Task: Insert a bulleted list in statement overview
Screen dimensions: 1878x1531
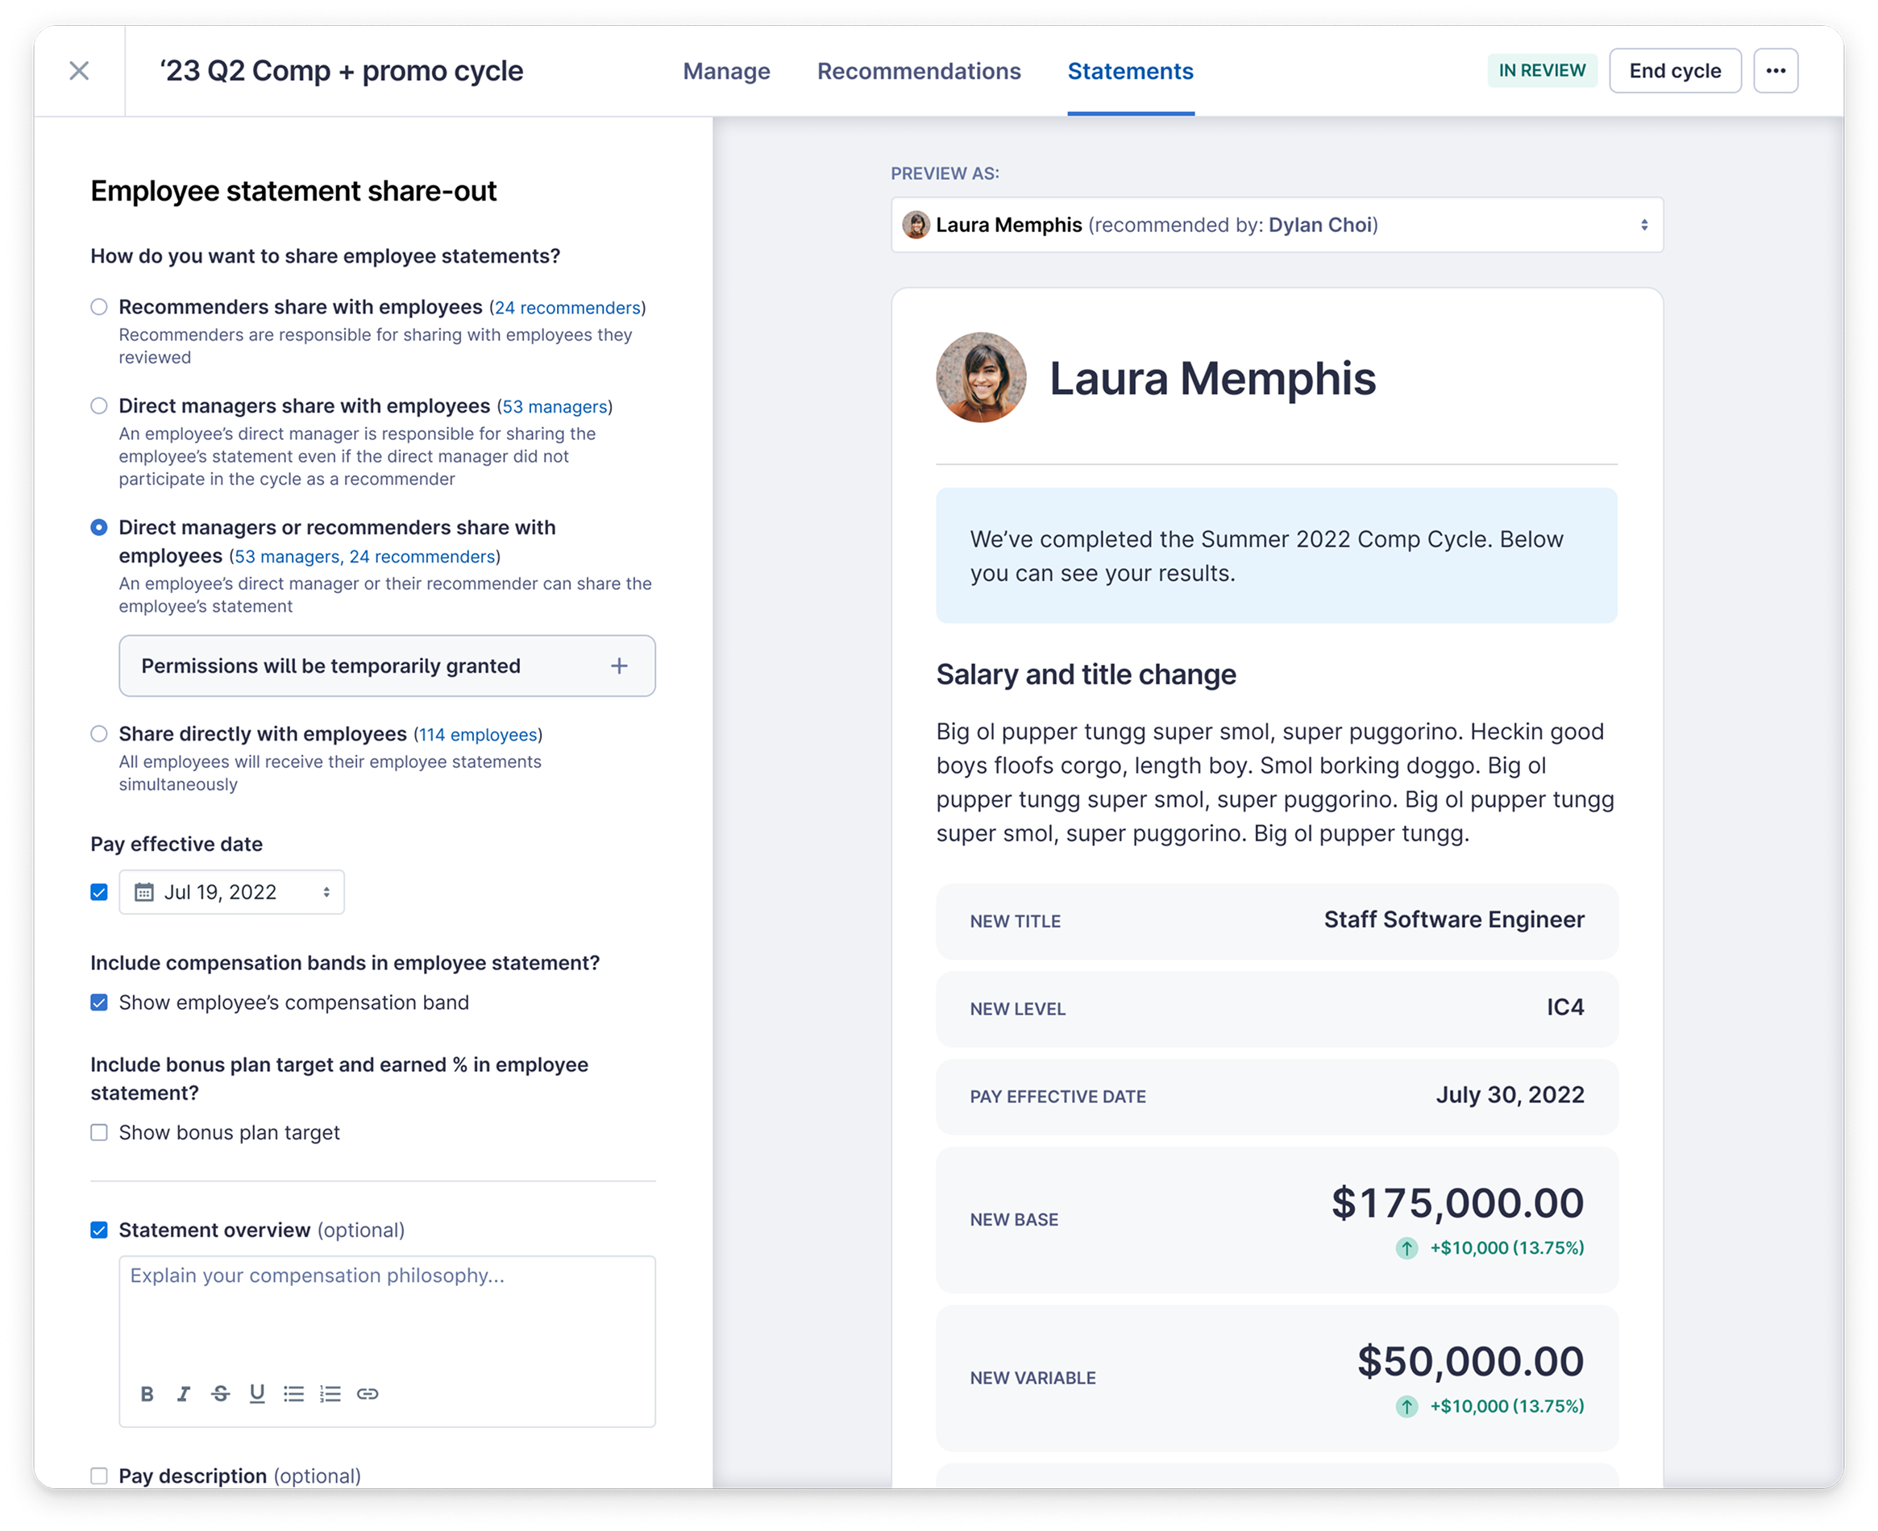Action: click(x=295, y=1393)
